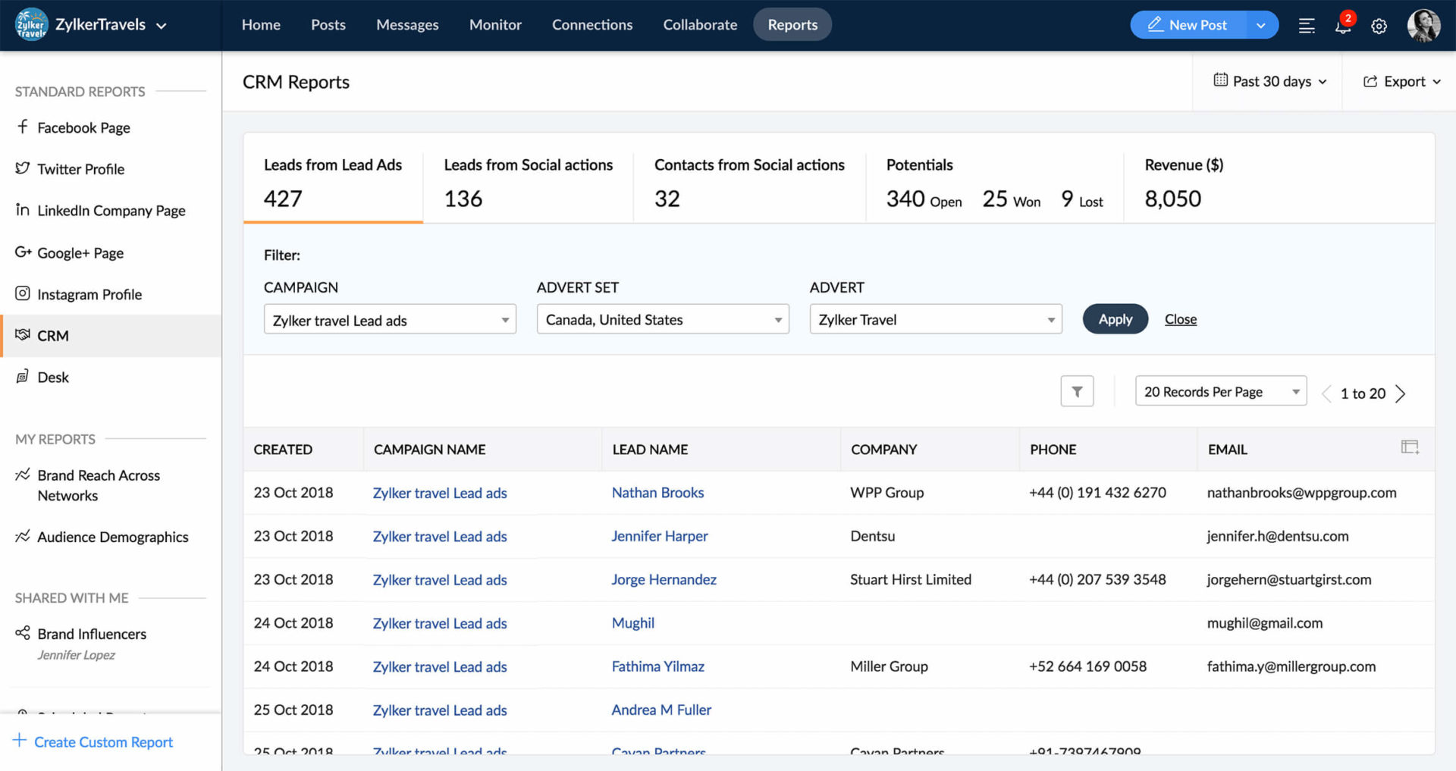The height and width of the screenshot is (771, 1456).
Task: Open Instagram Profile report
Action: pyautogui.click(x=89, y=294)
